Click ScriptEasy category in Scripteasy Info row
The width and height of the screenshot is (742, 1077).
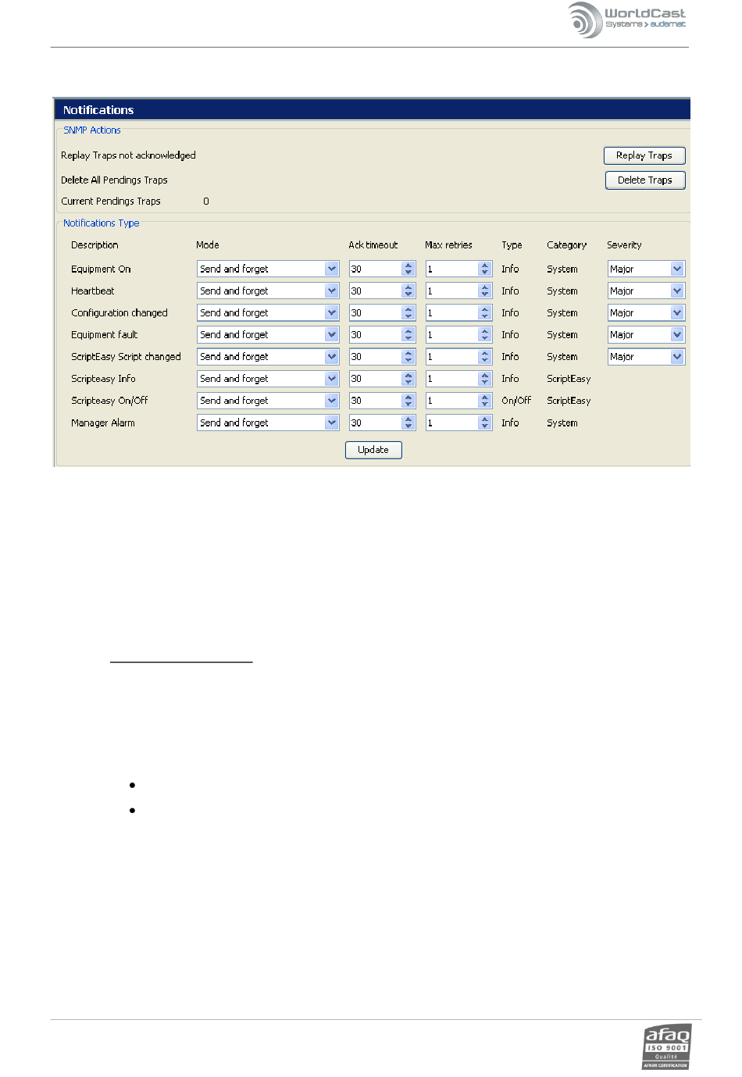[x=569, y=379]
